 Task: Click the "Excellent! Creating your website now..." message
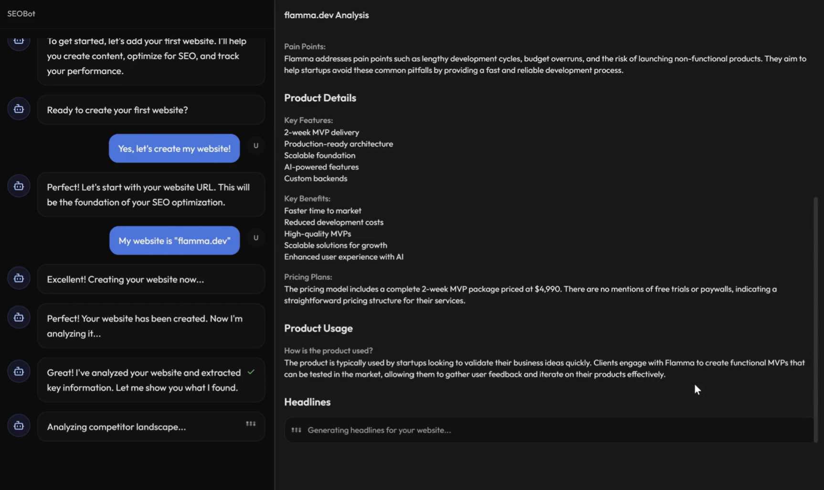tap(151, 279)
